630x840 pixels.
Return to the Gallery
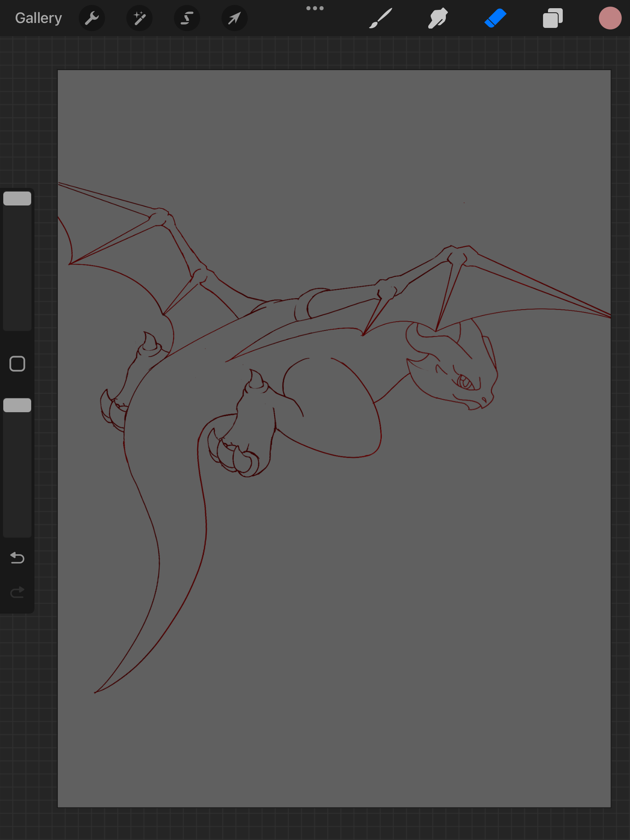click(x=39, y=18)
